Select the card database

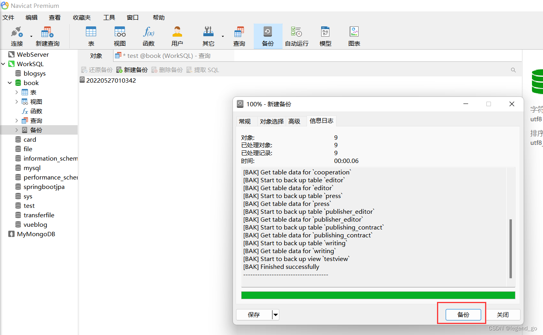coord(30,139)
